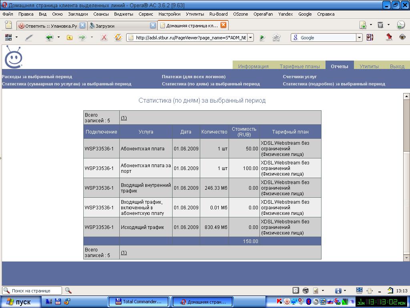Expand the Back button history dropdown arrow
The width and height of the screenshot is (410, 308).
point(58,37)
